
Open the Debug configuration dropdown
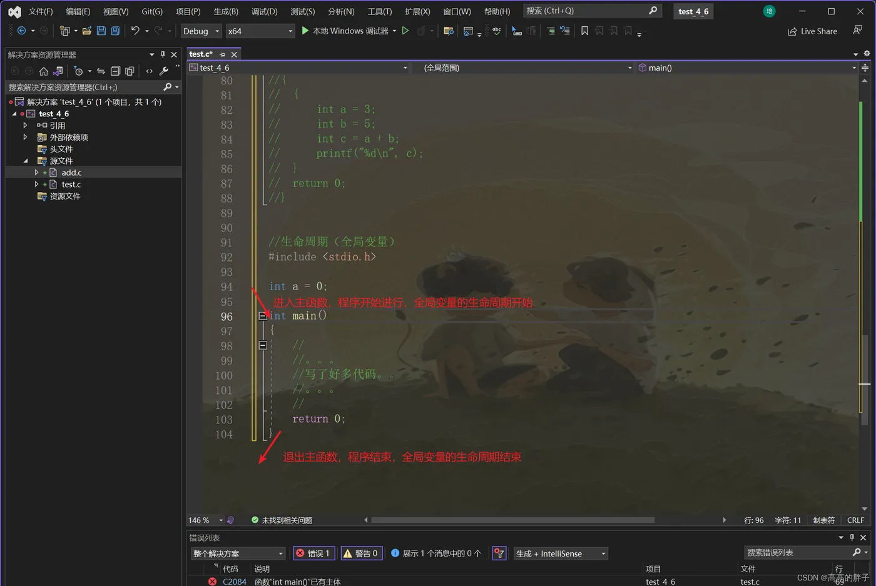coord(201,31)
